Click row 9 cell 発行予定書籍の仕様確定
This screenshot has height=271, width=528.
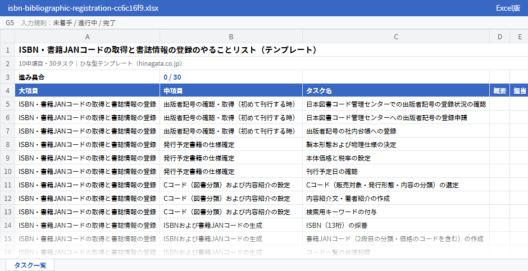(x=231, y=158)
